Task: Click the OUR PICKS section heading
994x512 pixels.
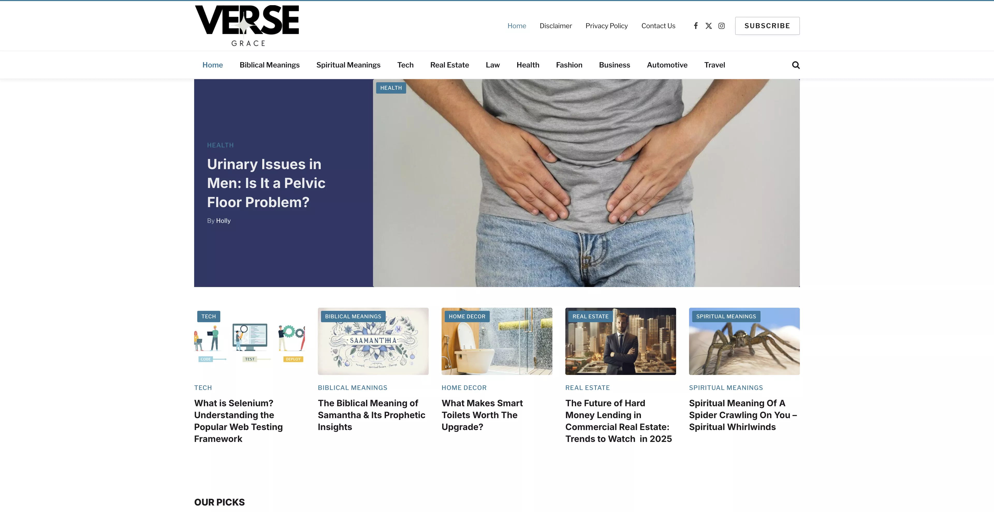Action: point(220,502)
